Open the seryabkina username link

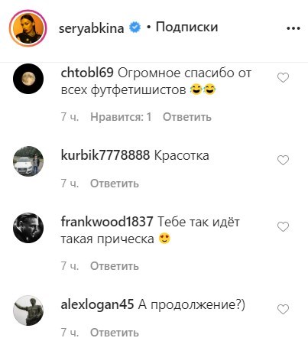(x=92, y=28)
